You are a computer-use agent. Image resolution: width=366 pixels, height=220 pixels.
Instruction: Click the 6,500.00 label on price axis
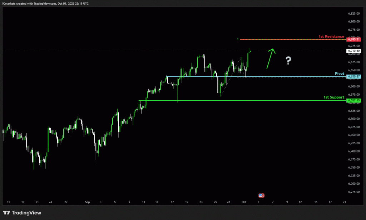pyautogui.click(x=353, y=119)
